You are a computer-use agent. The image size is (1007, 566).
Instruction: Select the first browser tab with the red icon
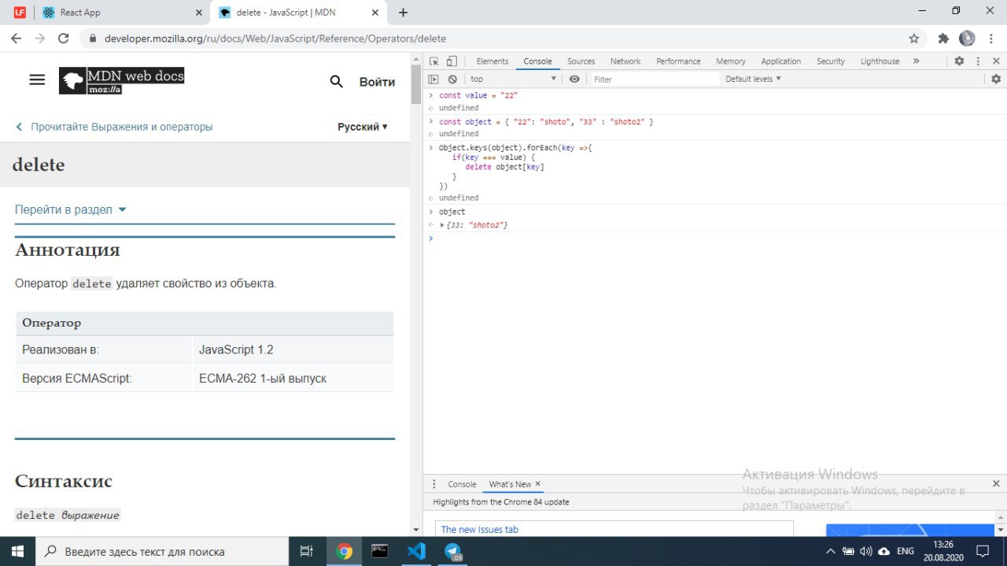20,13
